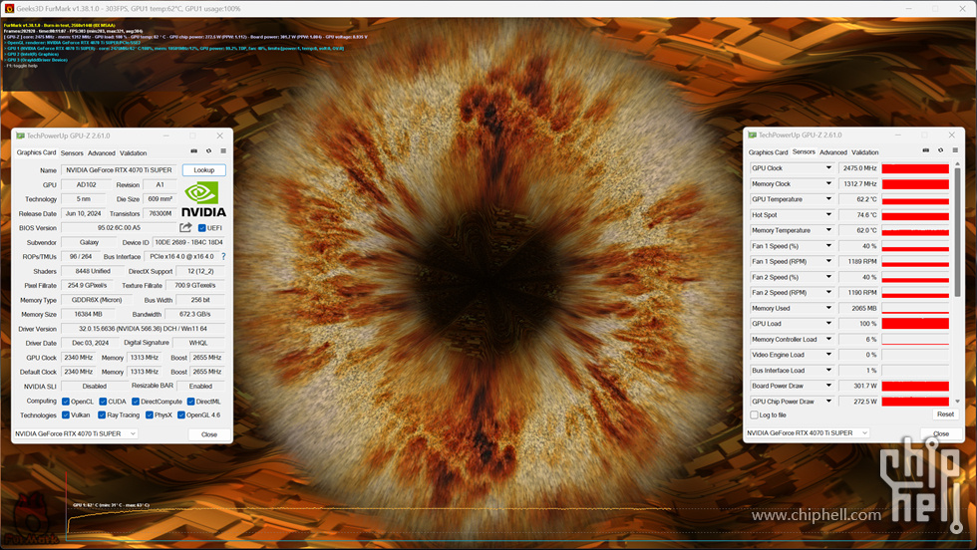This screenshot has height=550, width=977.
Task: Toggle the Ray Tracing checkbox
Action: (102, 415)
